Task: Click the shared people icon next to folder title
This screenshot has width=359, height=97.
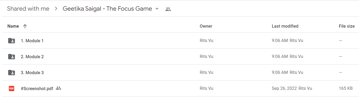Action: pos(168,9)
